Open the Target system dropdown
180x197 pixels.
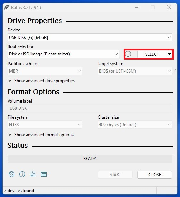tap(135, 71)
